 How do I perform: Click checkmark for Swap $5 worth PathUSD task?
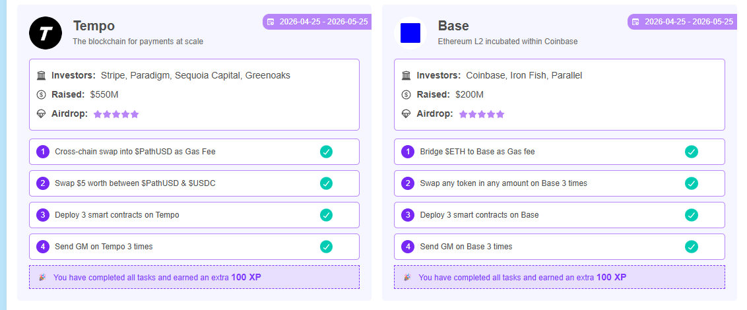point(327,183)
